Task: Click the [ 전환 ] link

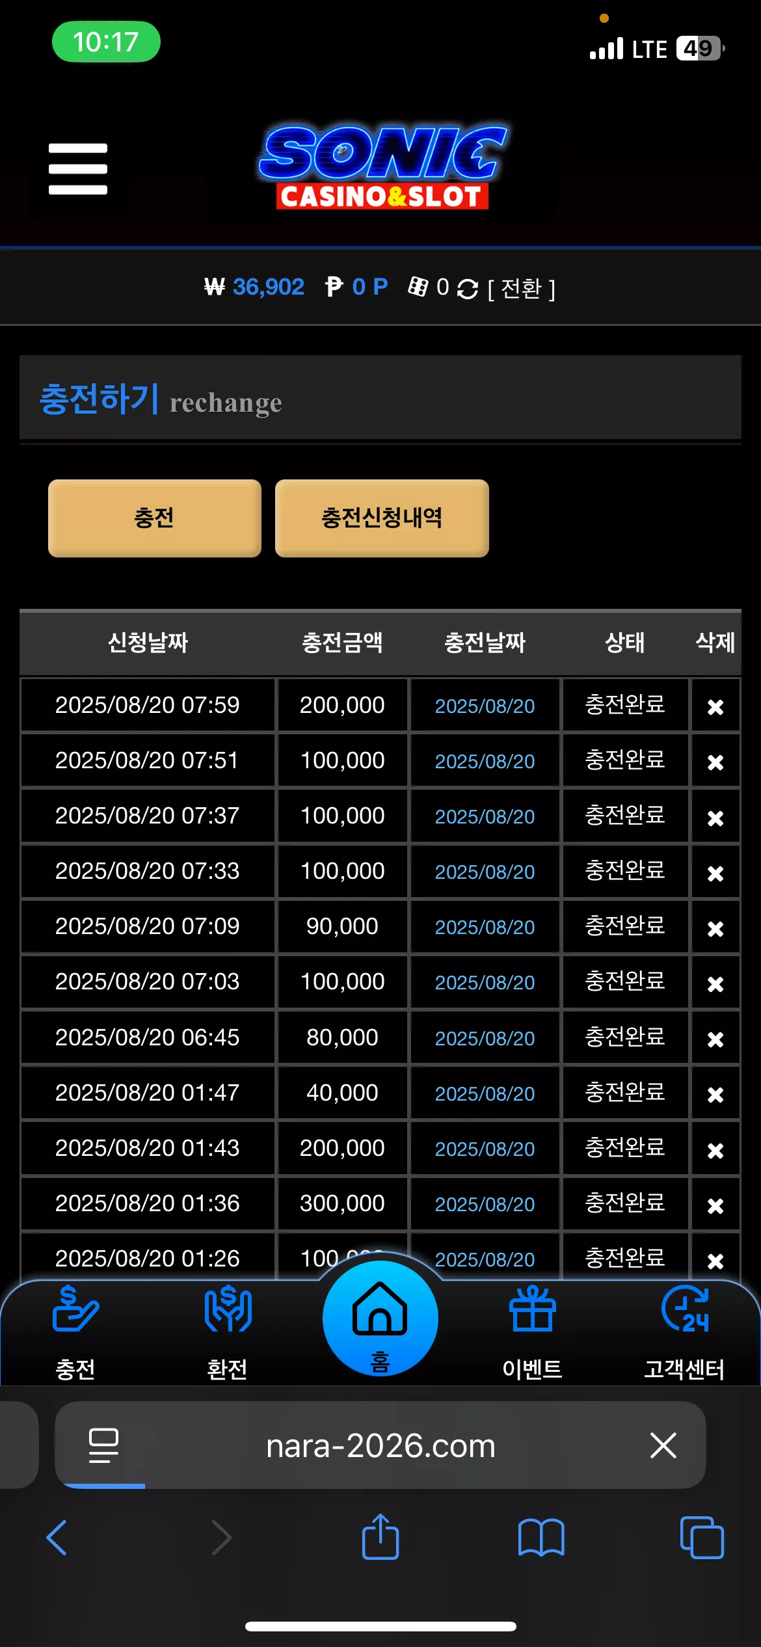Action: pyautogui.click(x=522, y=288)
